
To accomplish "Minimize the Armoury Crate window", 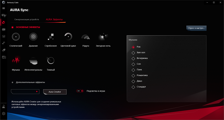I will click(207, 2).
